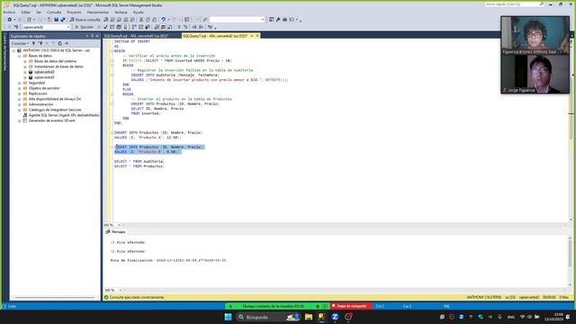The image size is (576, 324).
Task: Select the Mensajes results tab
Action: [115, 232]
